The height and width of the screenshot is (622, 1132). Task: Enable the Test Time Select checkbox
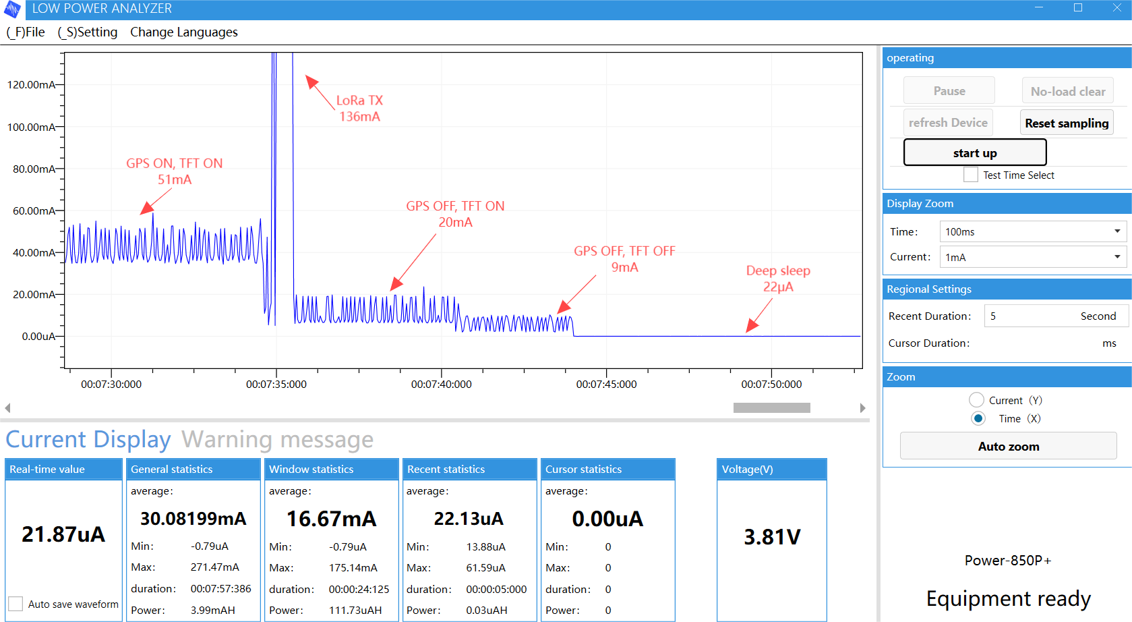971,175
